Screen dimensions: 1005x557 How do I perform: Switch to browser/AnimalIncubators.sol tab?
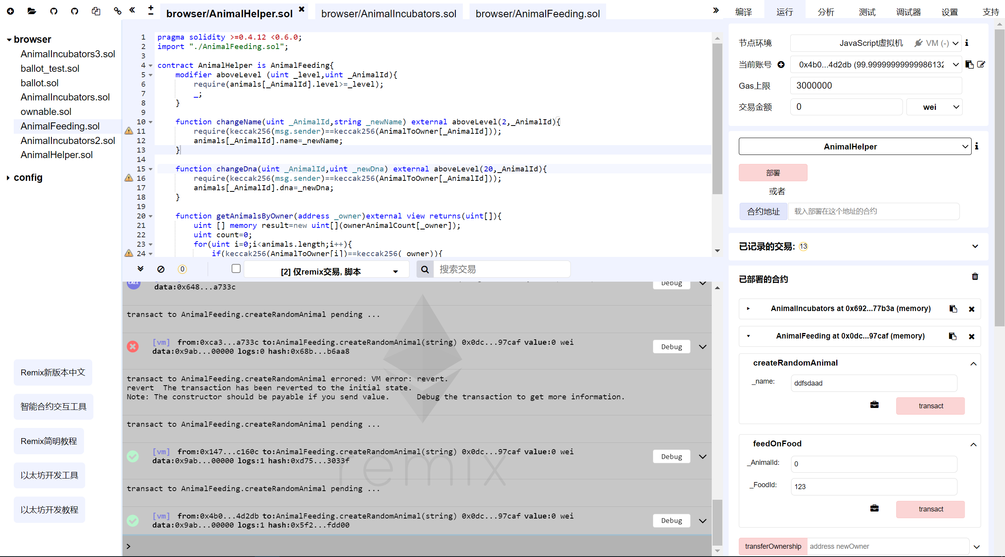[389, 13]
